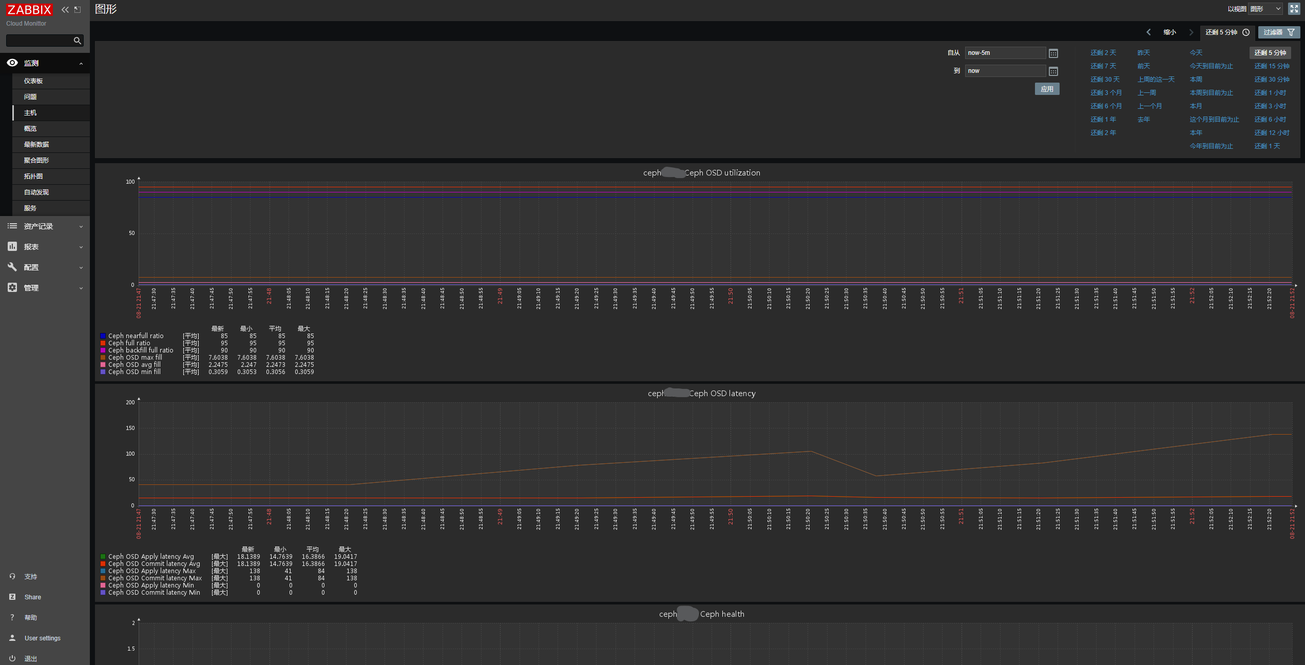Click the User settings person icon
Screen dimensions: 1305x665
(x=12, y=638)
